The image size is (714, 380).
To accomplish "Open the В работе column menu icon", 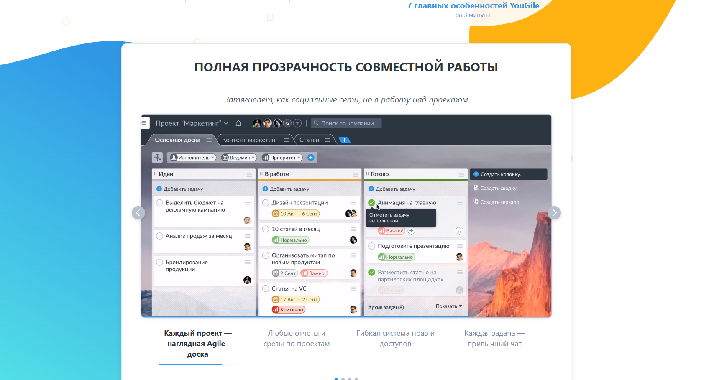I will pyautogui.click(x=356, y=175).
